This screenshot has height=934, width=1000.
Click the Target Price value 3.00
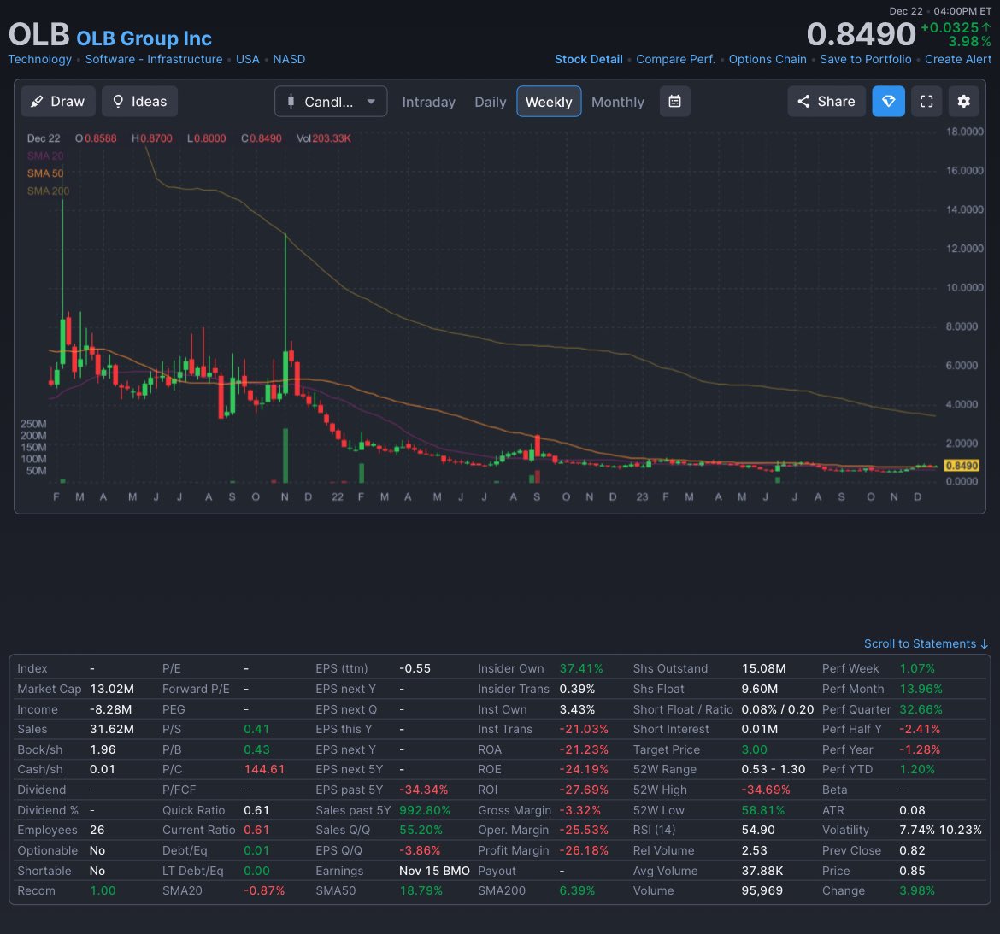[x=754, y=749]
